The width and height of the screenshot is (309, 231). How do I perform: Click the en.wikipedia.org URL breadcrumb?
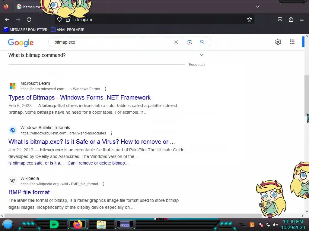coord(59,184)
